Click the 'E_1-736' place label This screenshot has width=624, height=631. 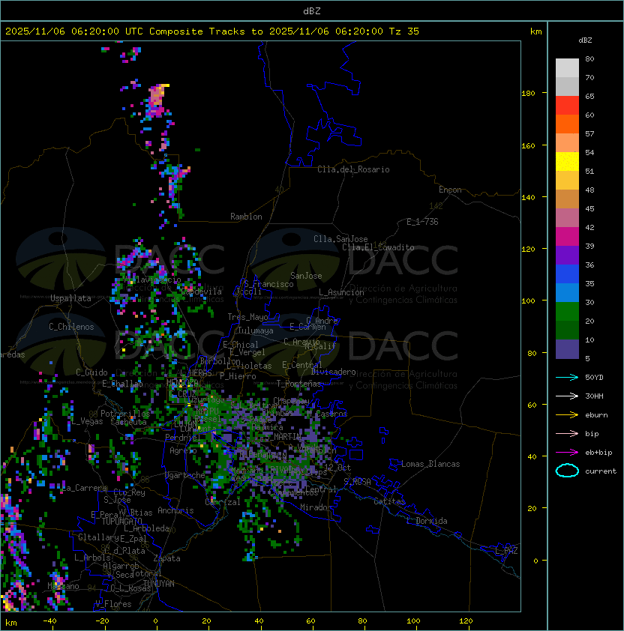click(x=422, y=222)
